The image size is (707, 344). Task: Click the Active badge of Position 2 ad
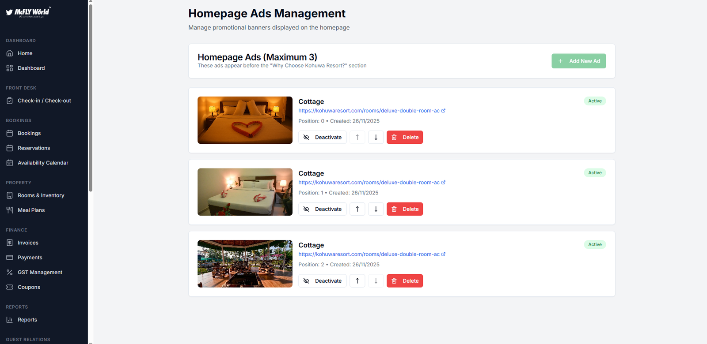click(x=595, y=245)
